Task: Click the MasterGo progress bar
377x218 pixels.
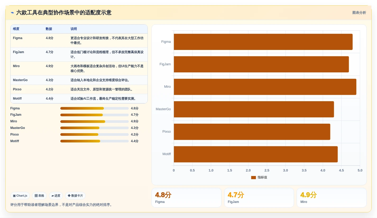Action: (94, 128)
